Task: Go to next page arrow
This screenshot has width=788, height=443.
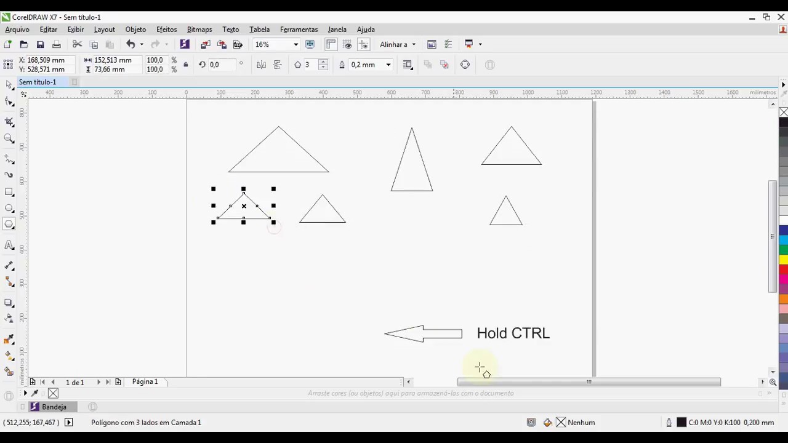Action: pyautogui.click(x=98, y=382)
